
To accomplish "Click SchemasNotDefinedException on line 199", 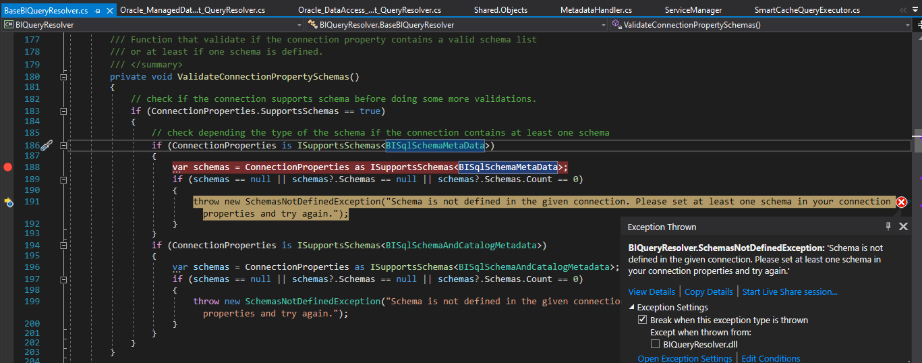I will pos(312,302).
